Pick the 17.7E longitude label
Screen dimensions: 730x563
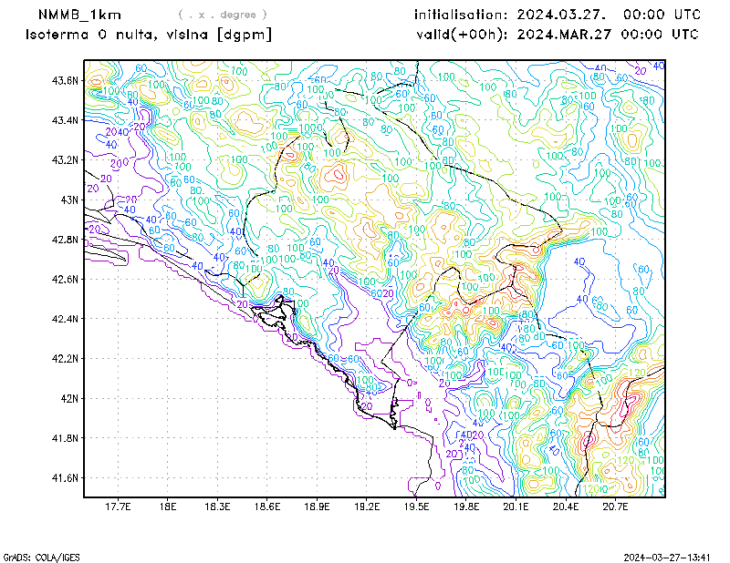(x=118, y=507)
